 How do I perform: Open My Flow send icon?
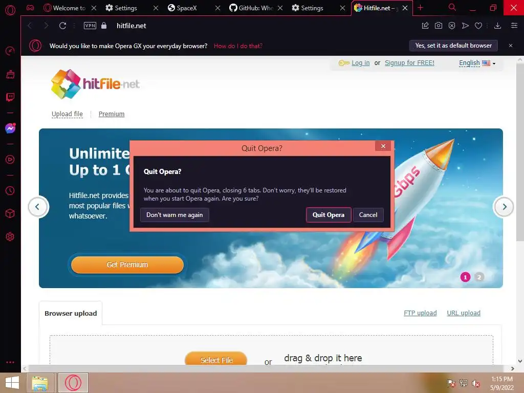click(465, 26)
